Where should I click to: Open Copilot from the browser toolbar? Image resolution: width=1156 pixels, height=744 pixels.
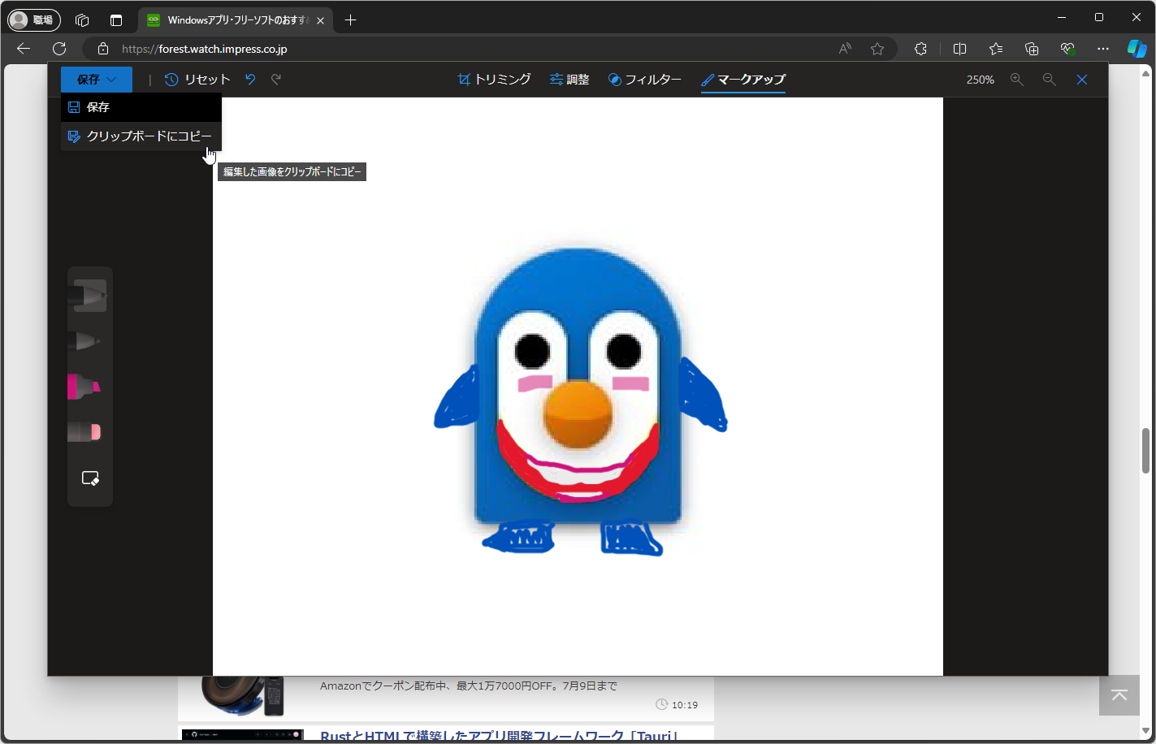tap(1136, 48)
